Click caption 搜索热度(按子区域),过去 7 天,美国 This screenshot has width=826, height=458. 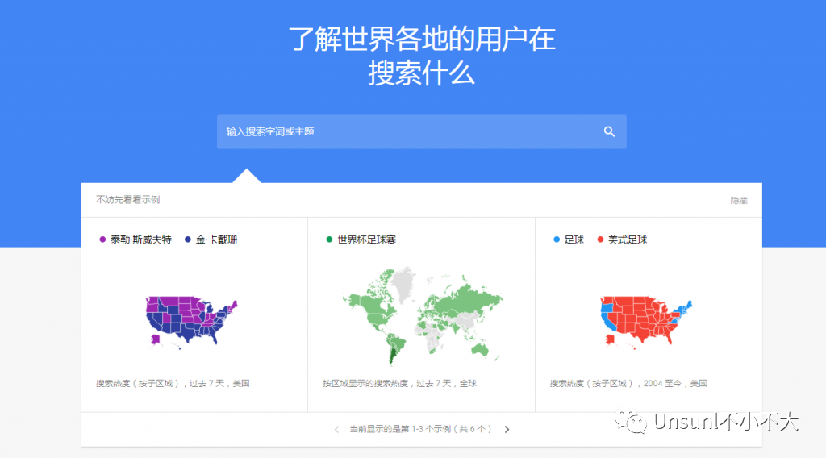click(x=173, y=383)
